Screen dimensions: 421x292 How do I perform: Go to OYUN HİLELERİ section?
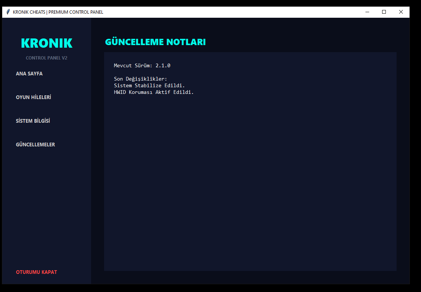[34, 97]
